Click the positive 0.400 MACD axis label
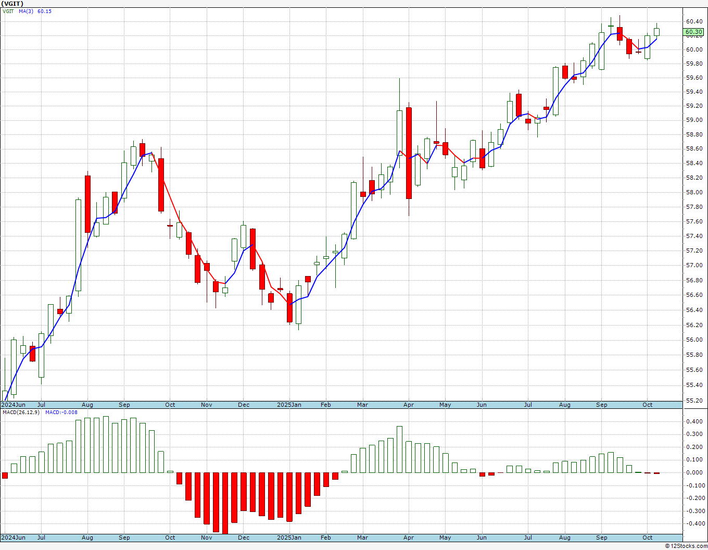 tap(694, 422)
